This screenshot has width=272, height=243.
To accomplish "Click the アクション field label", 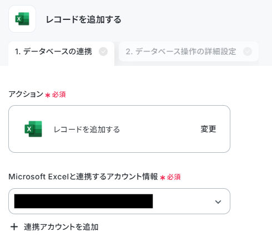I will 26,94.
